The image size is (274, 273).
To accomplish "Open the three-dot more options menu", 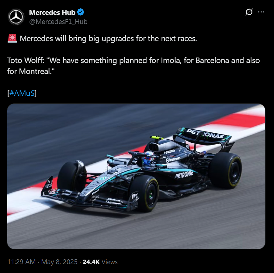I will point(261,12).
